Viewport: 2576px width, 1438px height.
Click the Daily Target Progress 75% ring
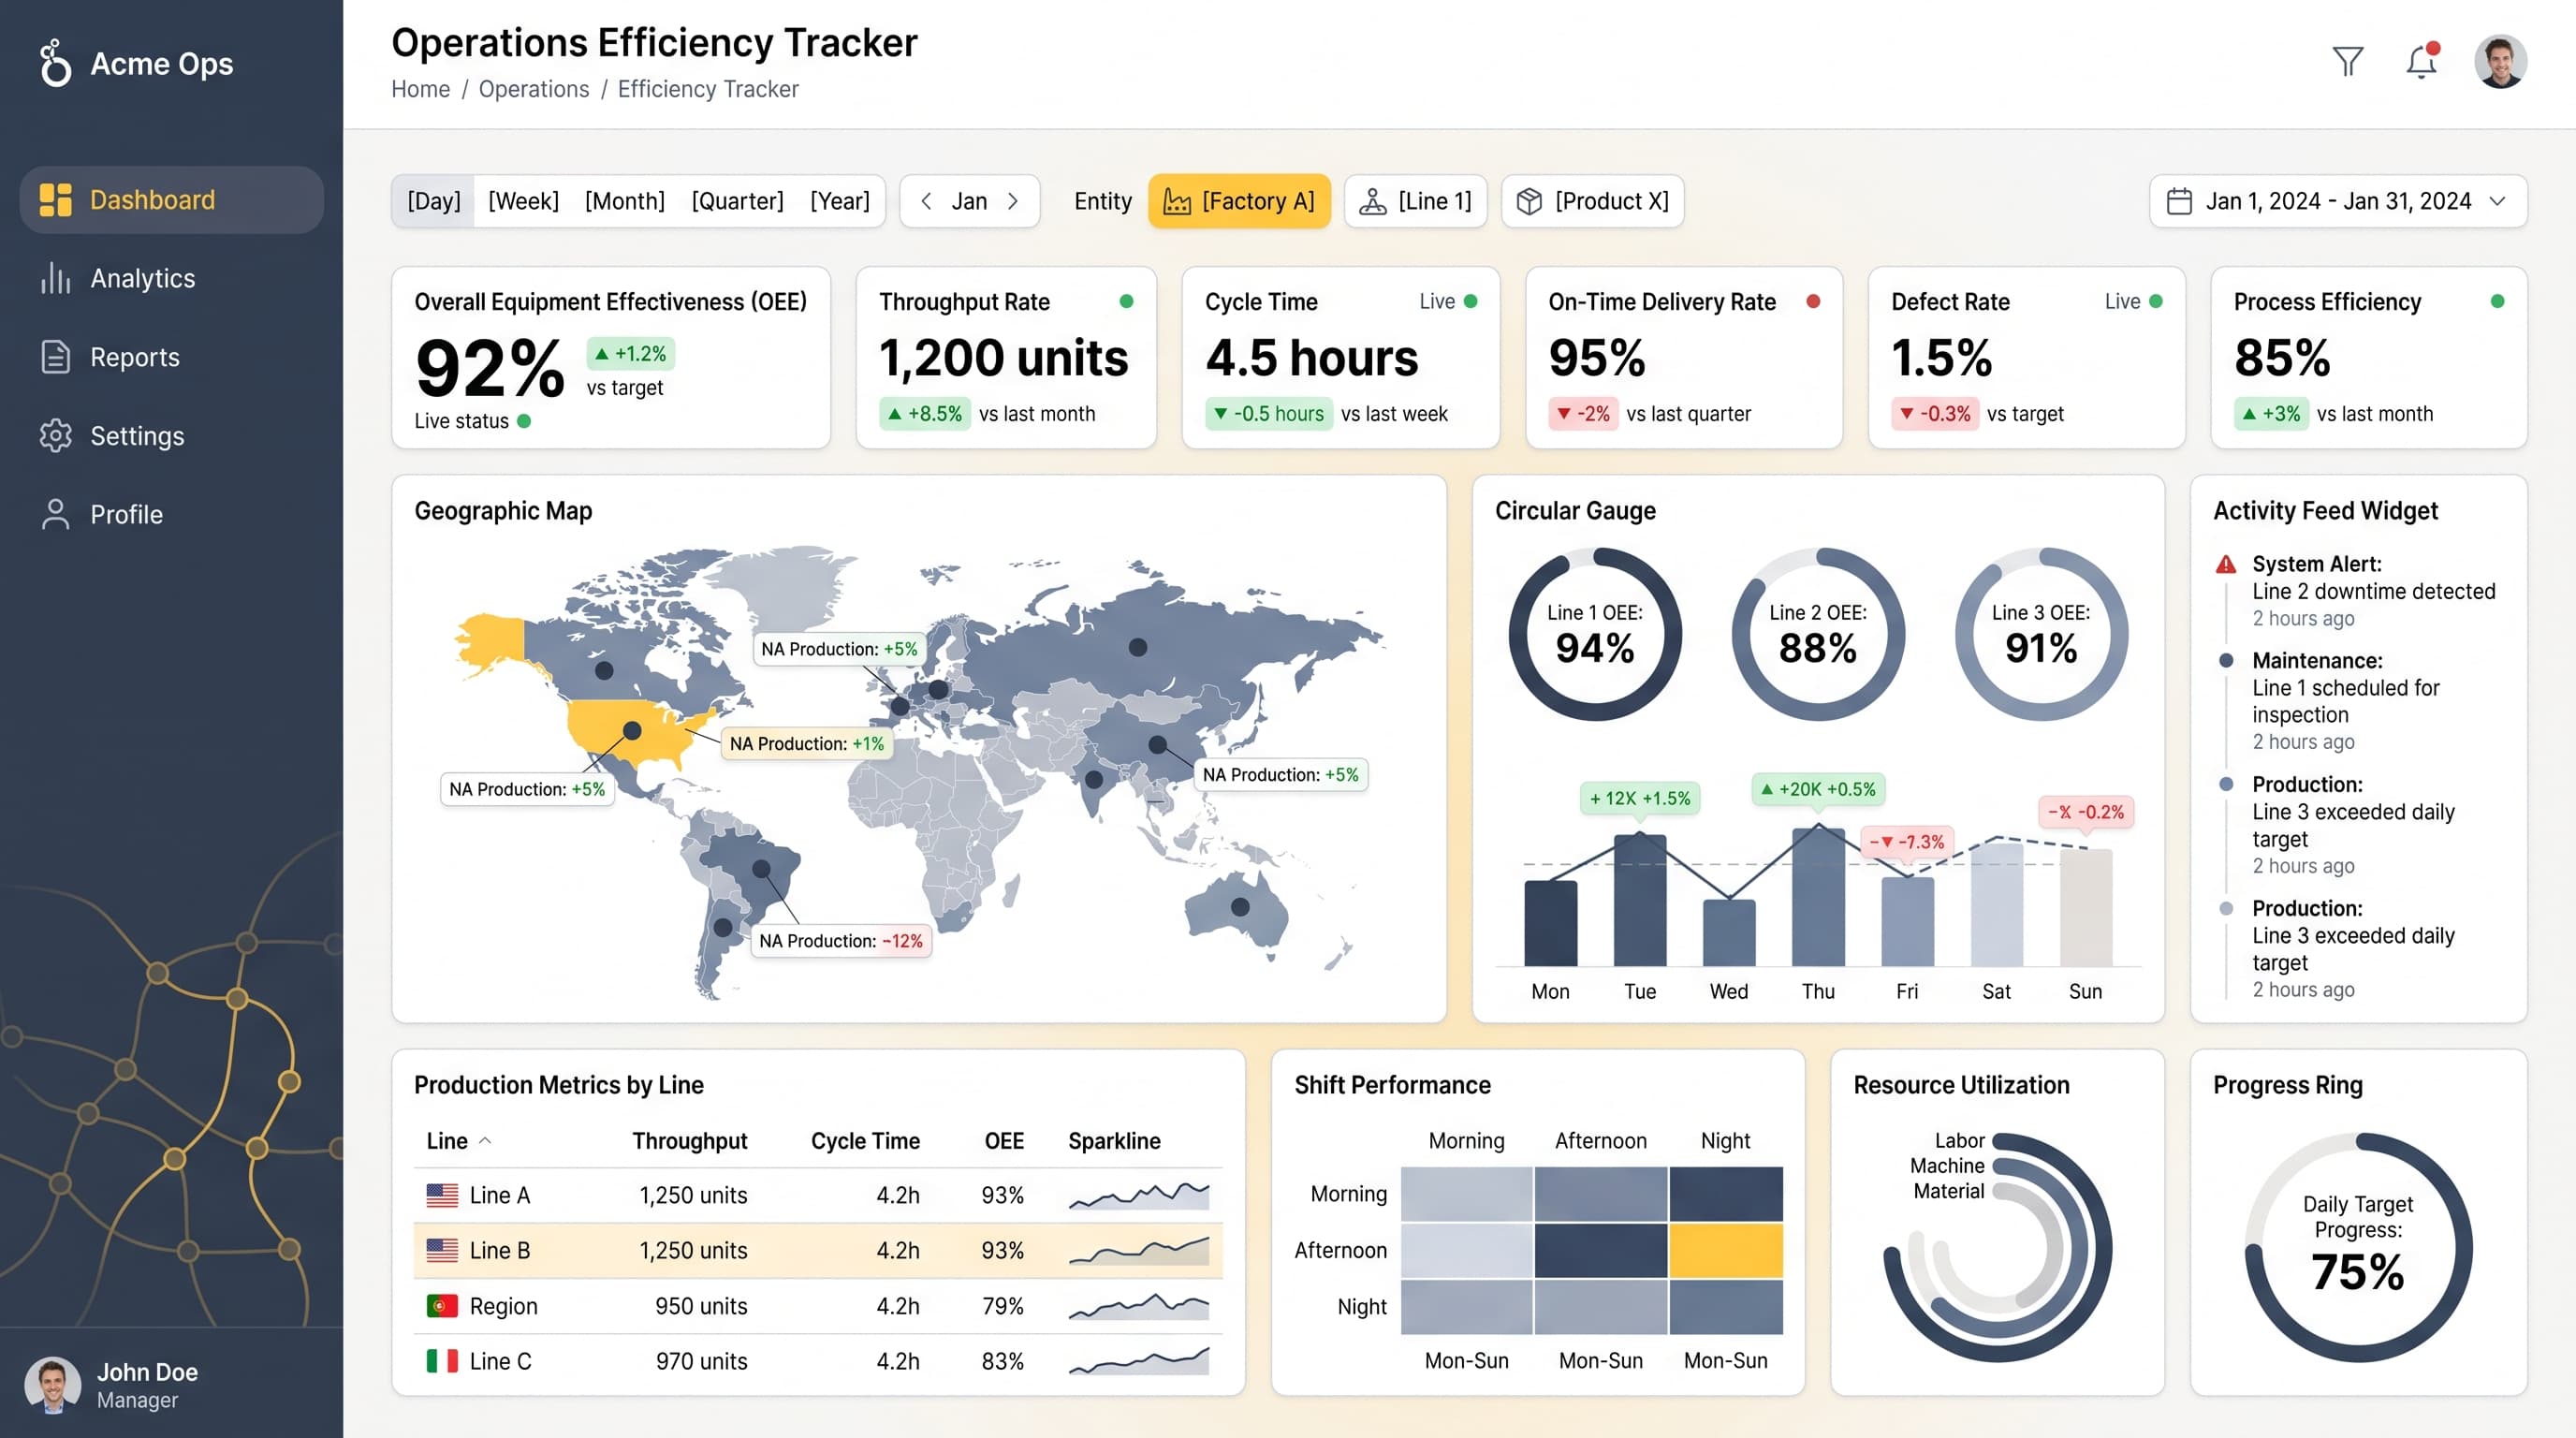coord(2358,1247)
